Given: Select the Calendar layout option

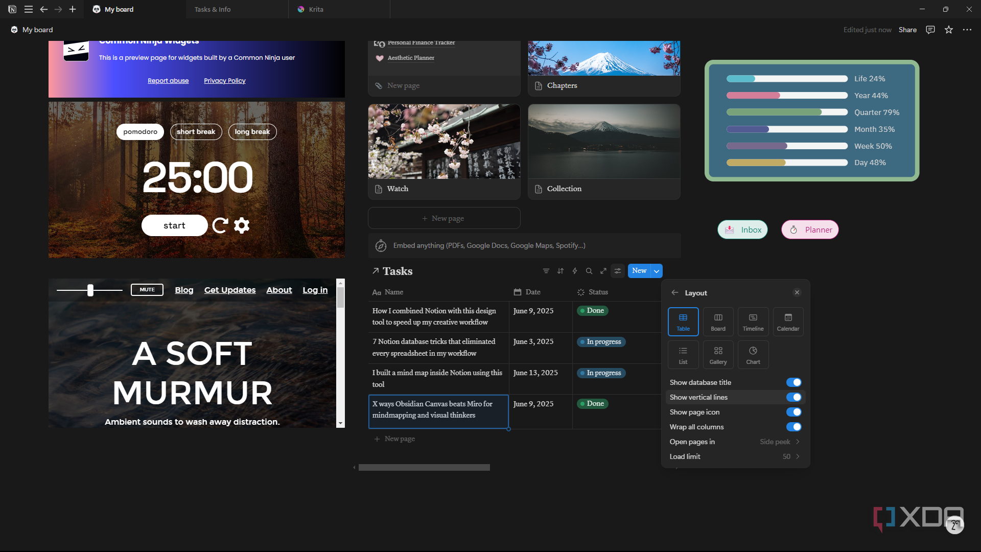Looking at the screenshot, I should (788, 321).
